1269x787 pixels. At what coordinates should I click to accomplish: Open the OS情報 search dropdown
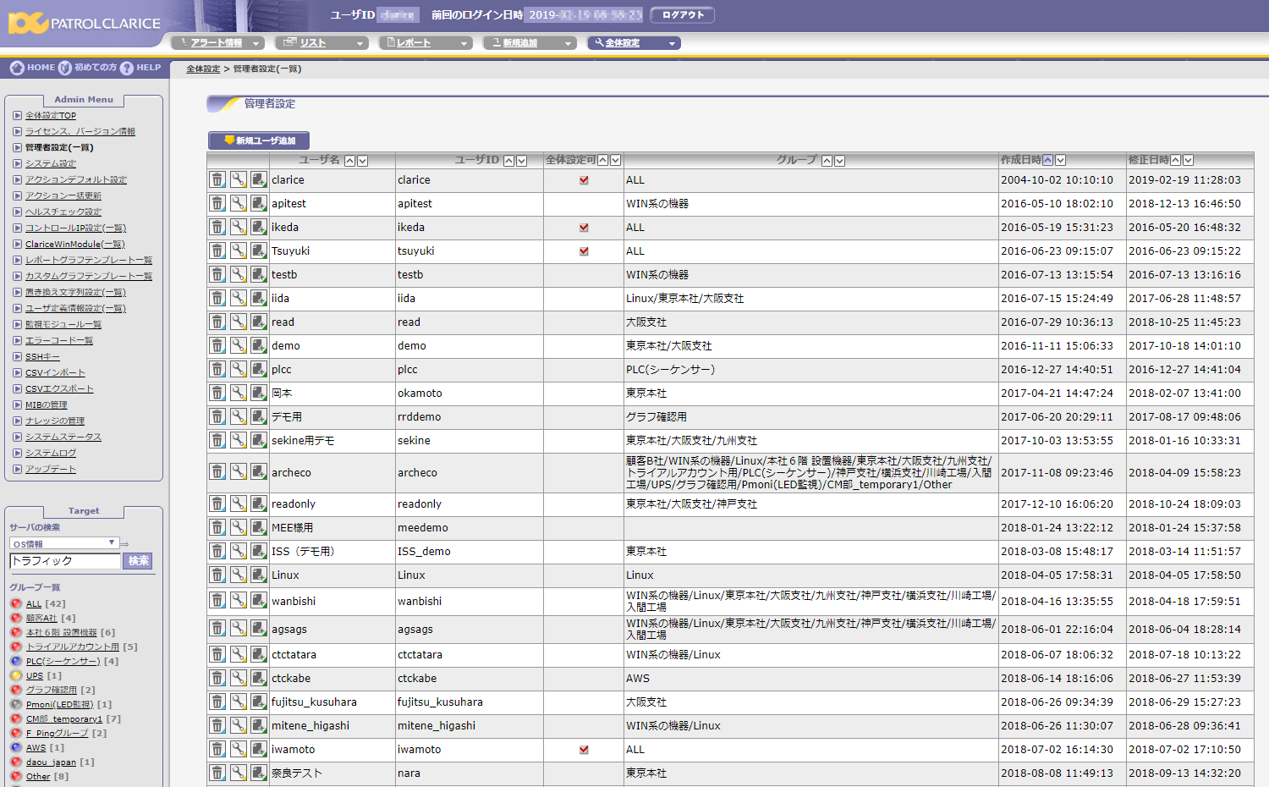tap(64, 543)
